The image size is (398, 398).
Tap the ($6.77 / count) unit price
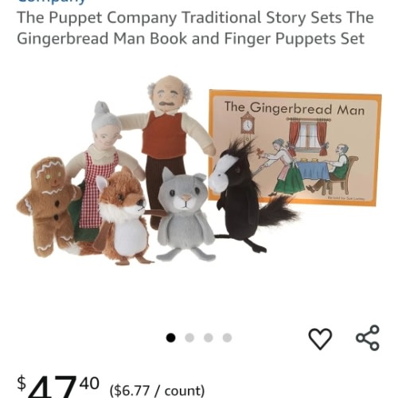[x=157, y=391]
